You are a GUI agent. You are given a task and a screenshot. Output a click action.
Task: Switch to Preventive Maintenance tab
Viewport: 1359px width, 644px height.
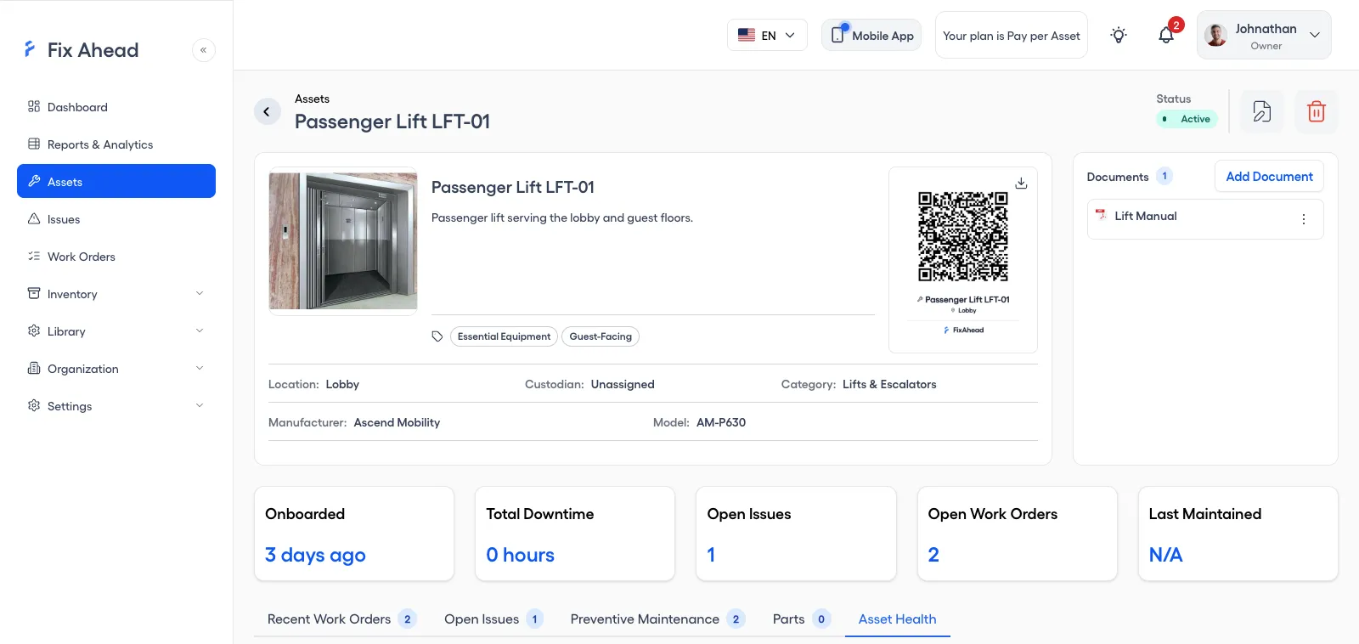(658, 619)
